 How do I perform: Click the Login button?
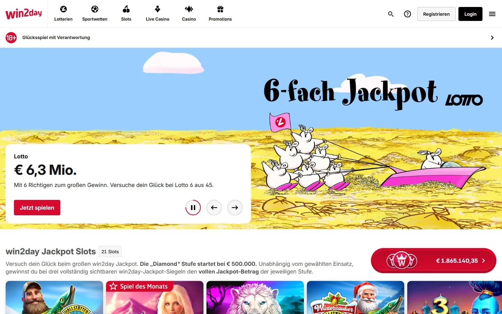click(x=470, y=14)
